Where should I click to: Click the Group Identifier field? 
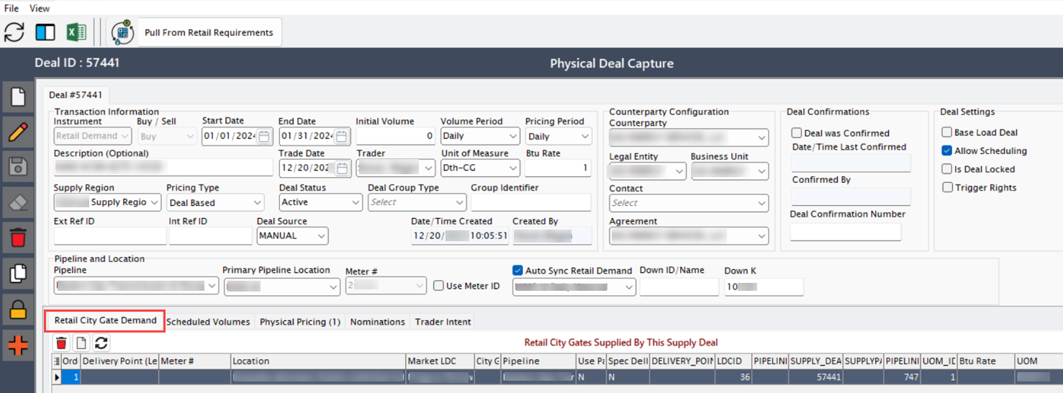pyautogui.click(x=530, y=202)
